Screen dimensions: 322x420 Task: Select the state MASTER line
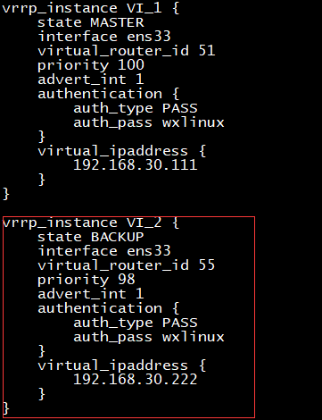91,22
